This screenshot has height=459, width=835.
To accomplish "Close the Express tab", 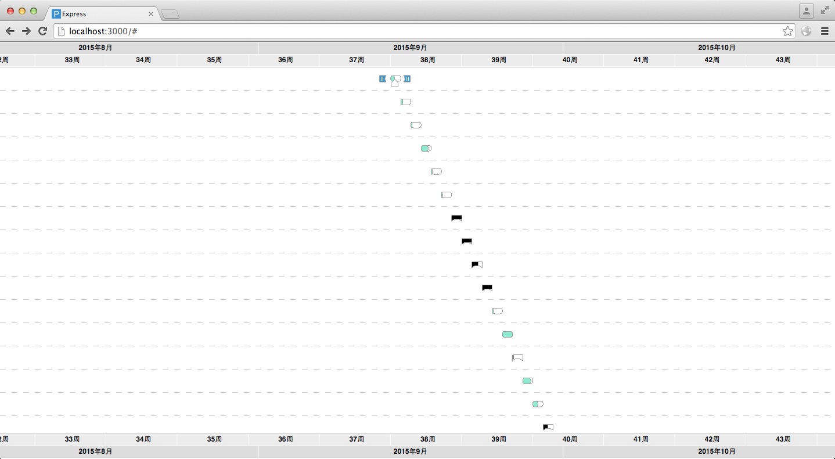I will pyautogui.click(x=151, y=14).
